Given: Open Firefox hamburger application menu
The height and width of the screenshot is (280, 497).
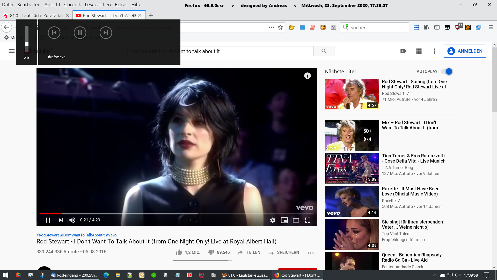Looking at the screenshot, I should pyautogui.click(x=491, y=27).
